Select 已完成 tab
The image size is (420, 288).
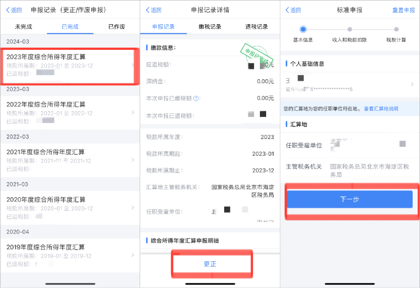tap(70, 26)
